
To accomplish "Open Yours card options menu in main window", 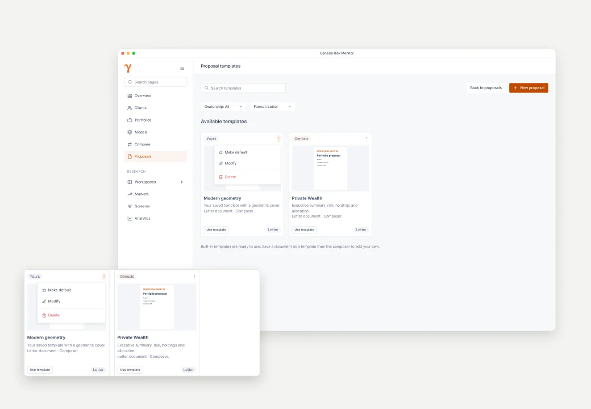I will [x=279, y=139].
